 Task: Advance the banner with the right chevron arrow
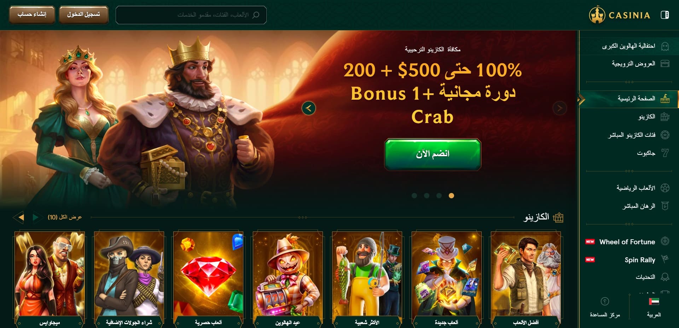pos(559,108)
